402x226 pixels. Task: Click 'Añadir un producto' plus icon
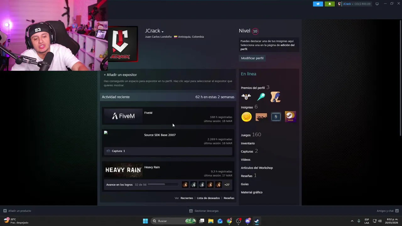click(5, 211)
